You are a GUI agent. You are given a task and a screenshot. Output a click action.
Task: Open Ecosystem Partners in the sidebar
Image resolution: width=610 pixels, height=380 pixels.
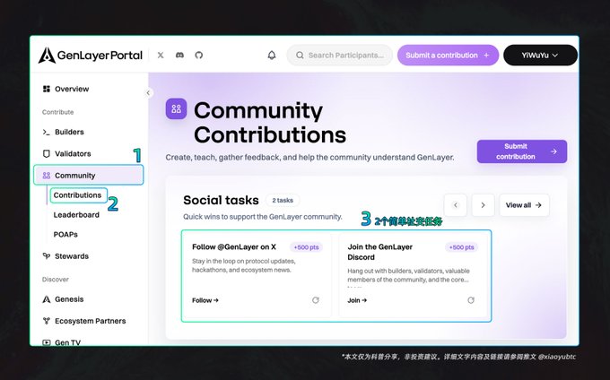[89, 321]
